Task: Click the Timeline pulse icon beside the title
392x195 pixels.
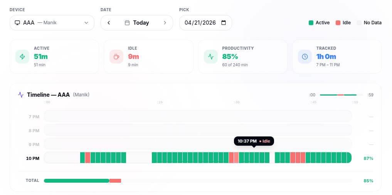Action: coord(21,95)
